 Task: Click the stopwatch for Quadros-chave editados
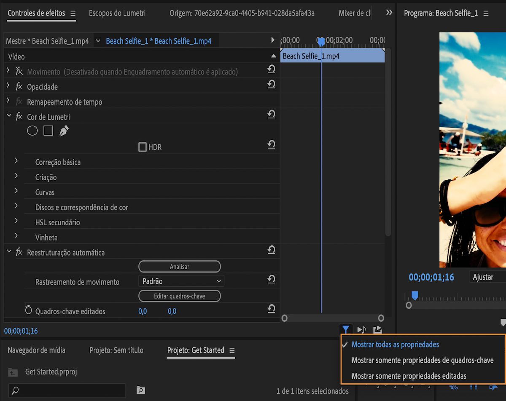pos(29,311)
